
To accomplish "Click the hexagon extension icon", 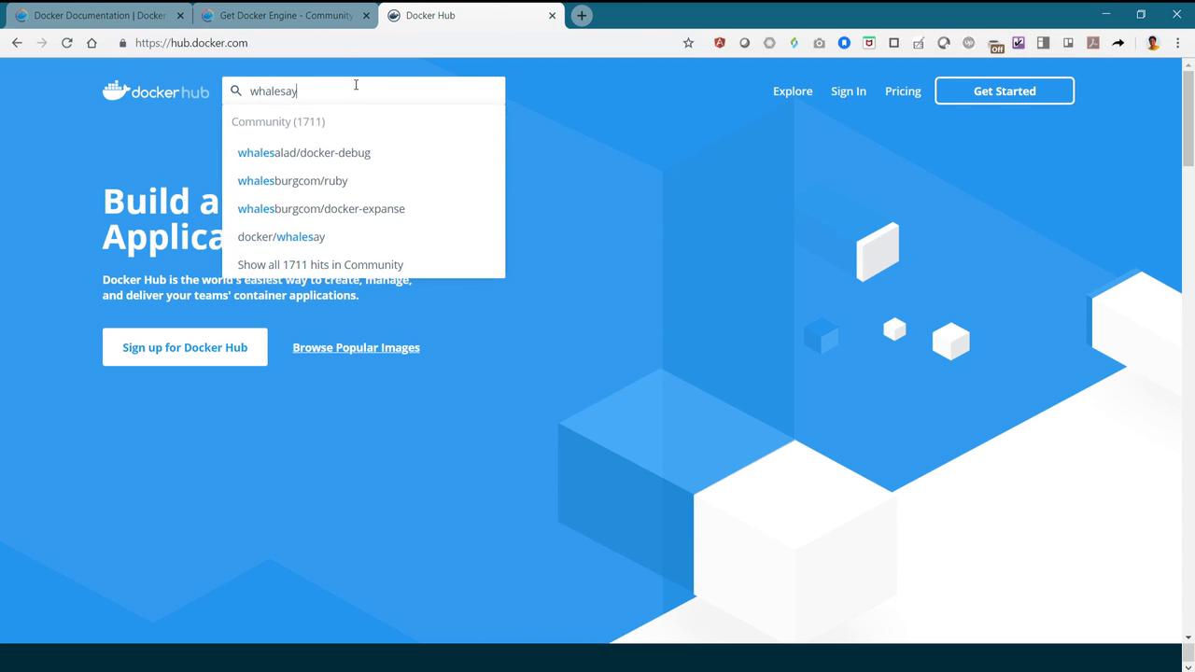I will (x=769, y=43).
